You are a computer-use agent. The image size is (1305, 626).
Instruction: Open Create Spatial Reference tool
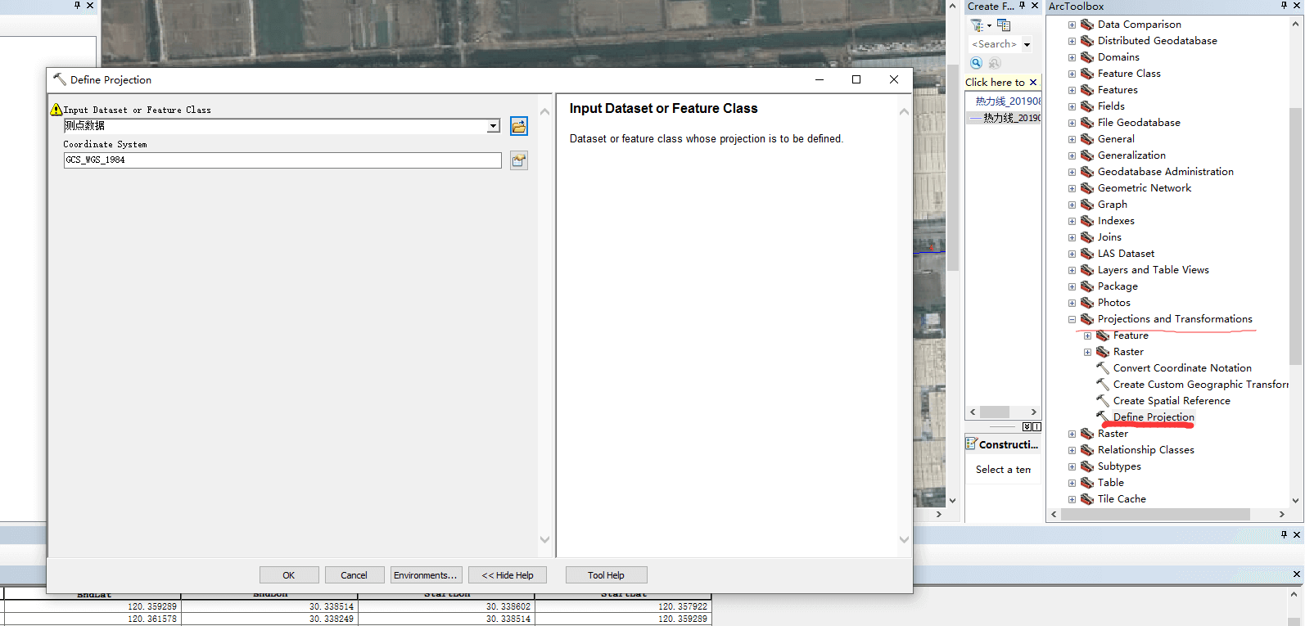click(x=1171, y=401)
